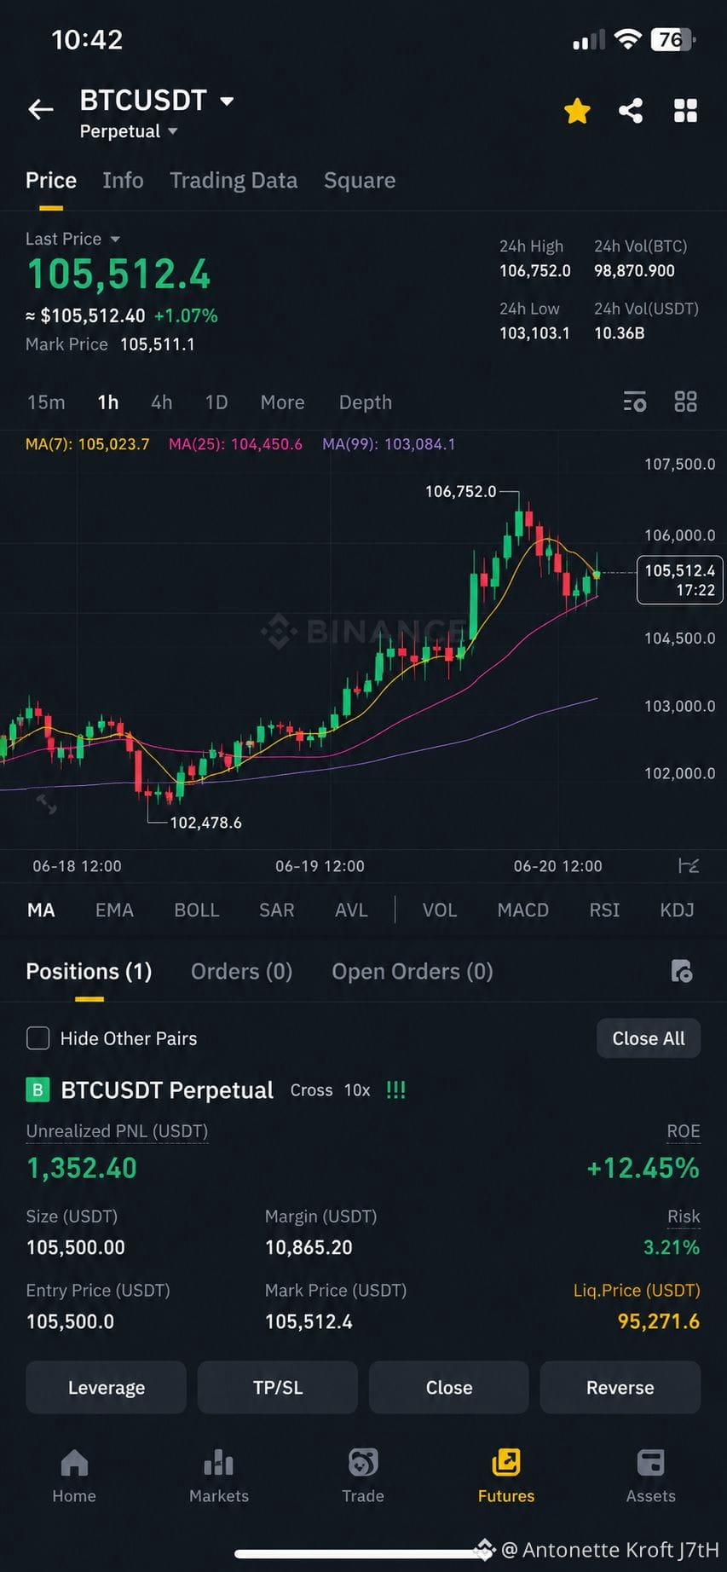Go back with the left arrow

tap(40, 110)
